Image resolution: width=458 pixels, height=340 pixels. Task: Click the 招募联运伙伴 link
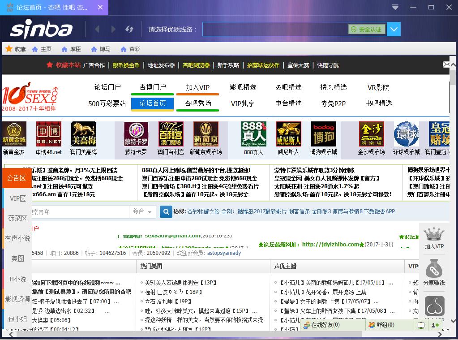click(263, 65)
